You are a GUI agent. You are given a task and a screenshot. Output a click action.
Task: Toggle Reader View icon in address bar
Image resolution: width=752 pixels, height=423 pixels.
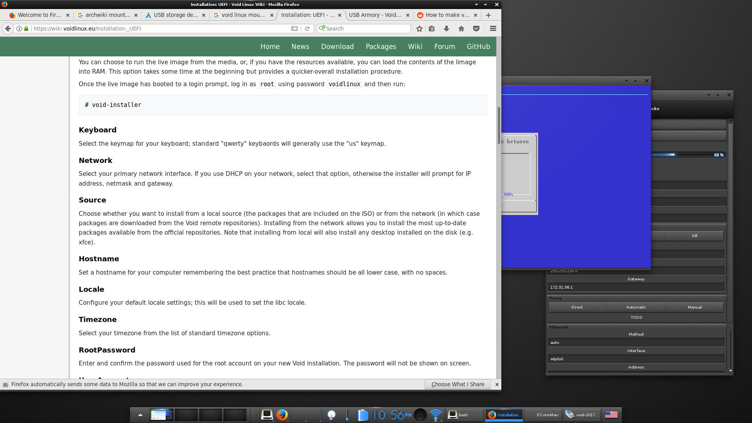coord(295,29)
